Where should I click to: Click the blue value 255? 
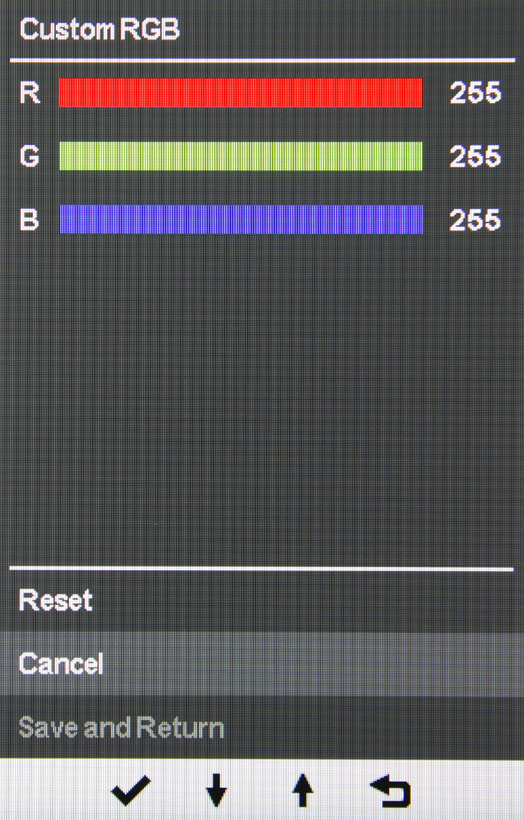tap(475, 220)
